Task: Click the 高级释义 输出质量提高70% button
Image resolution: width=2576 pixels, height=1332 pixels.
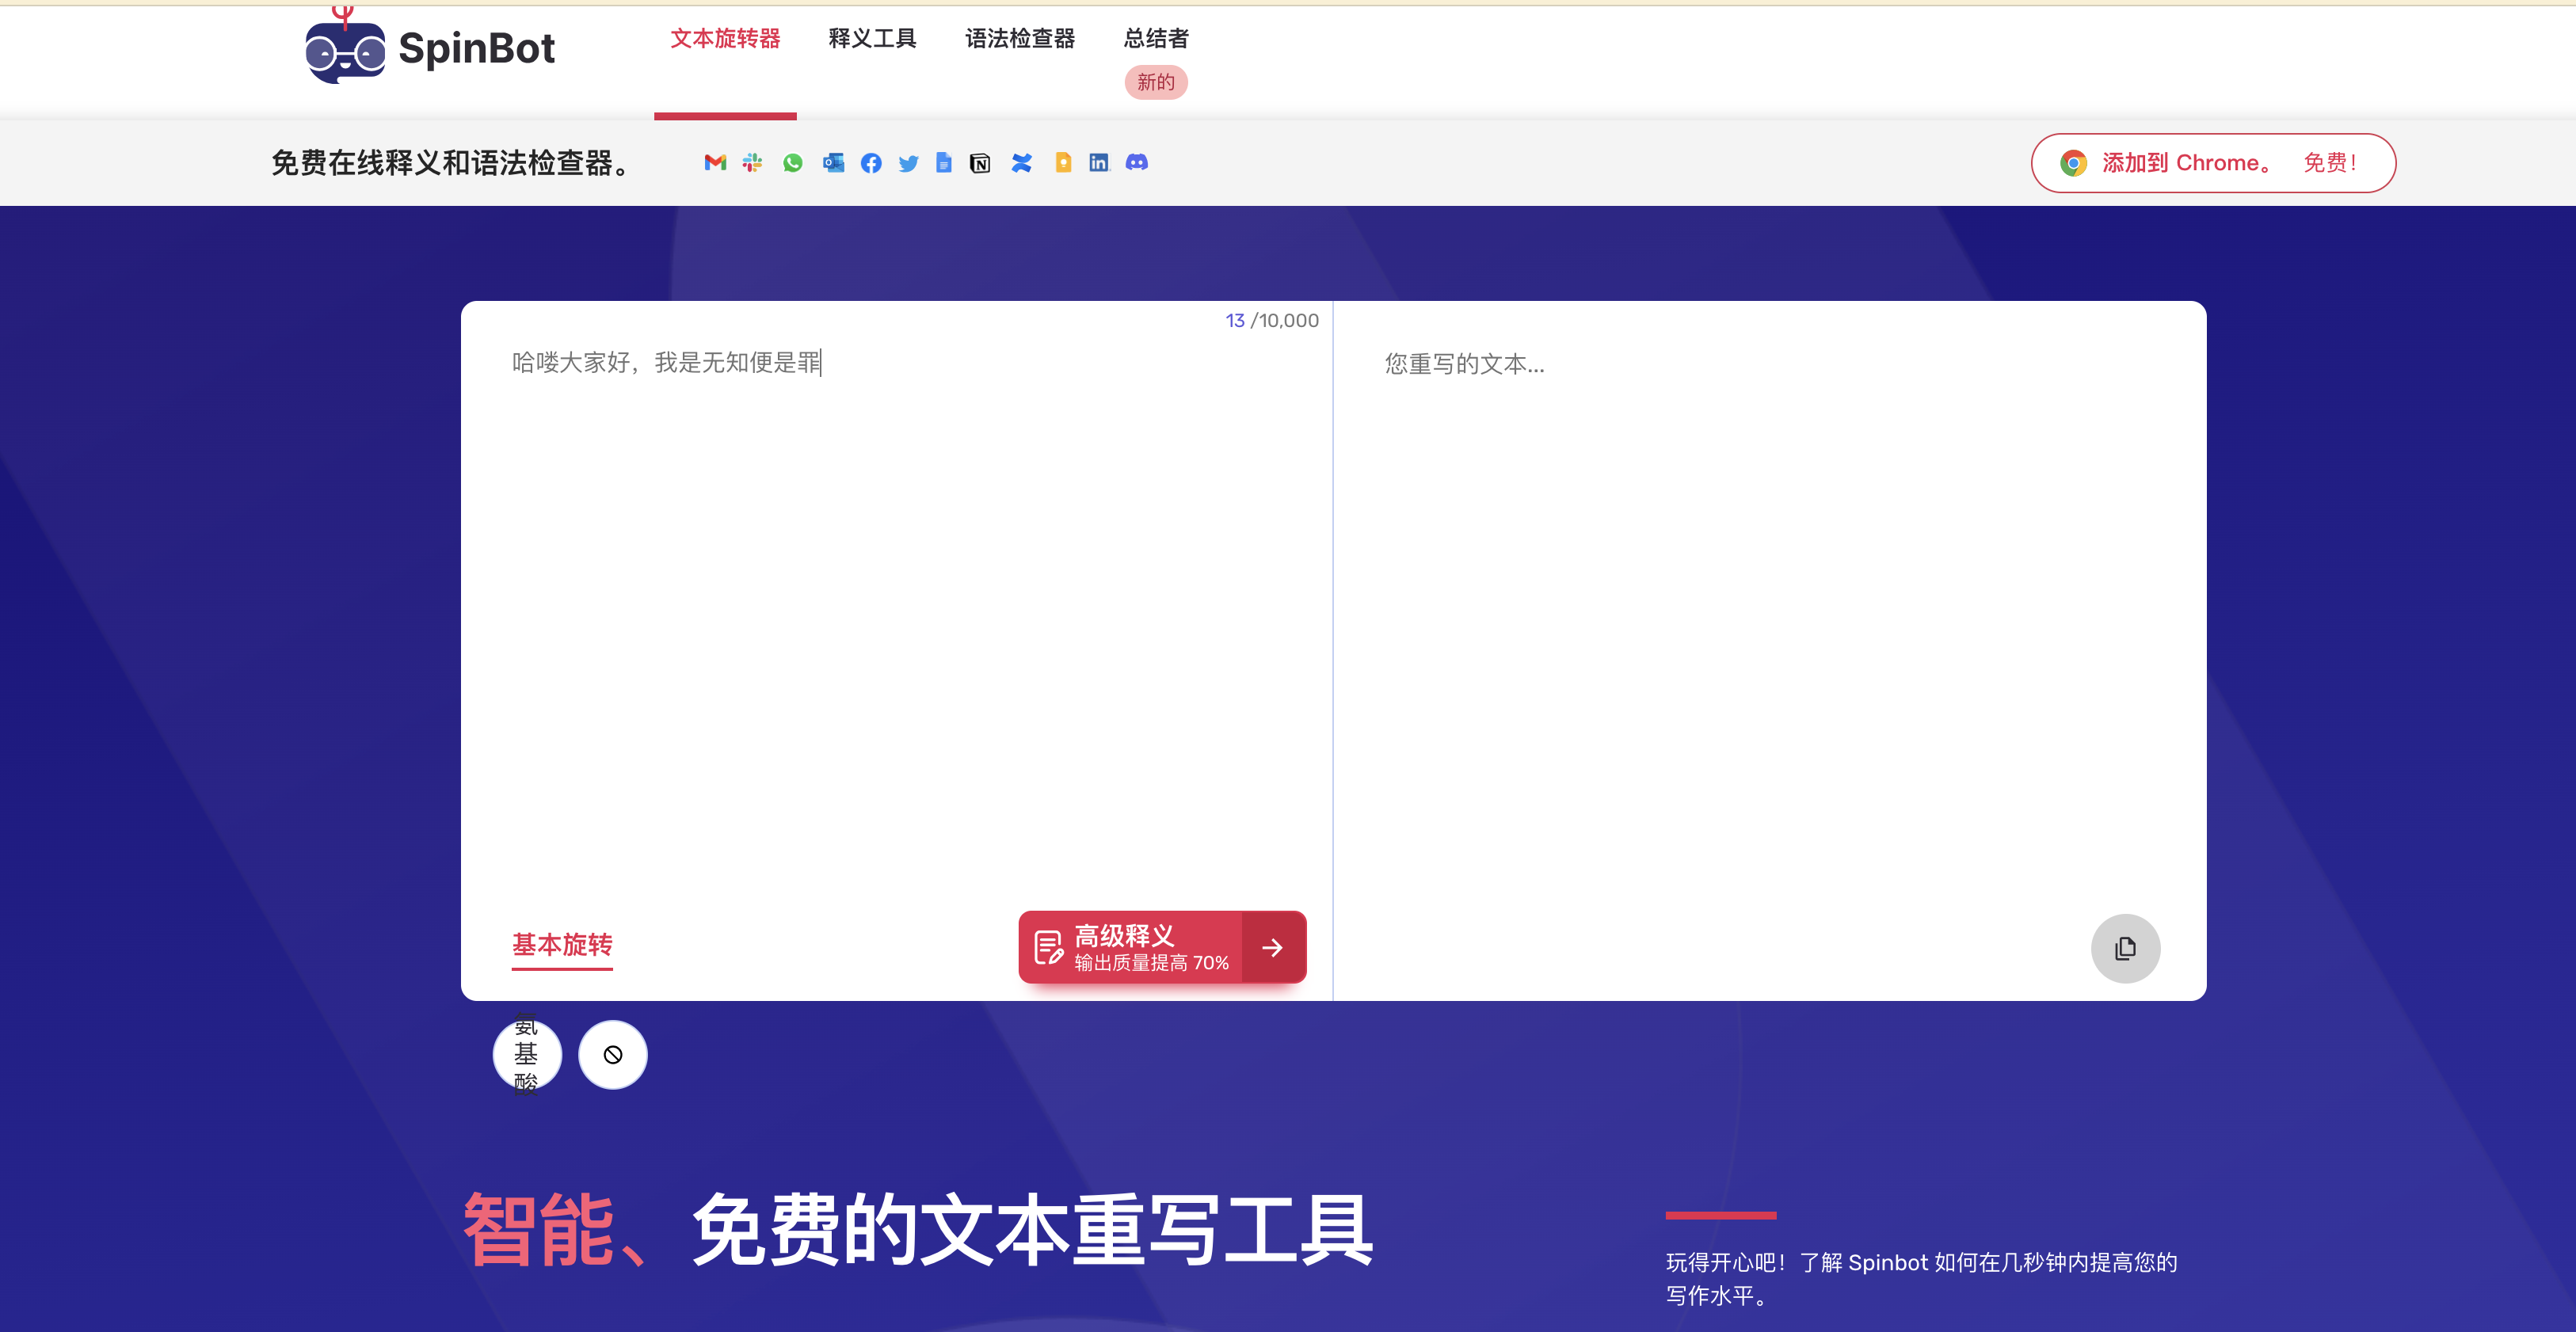Action: coord(1162,947)
